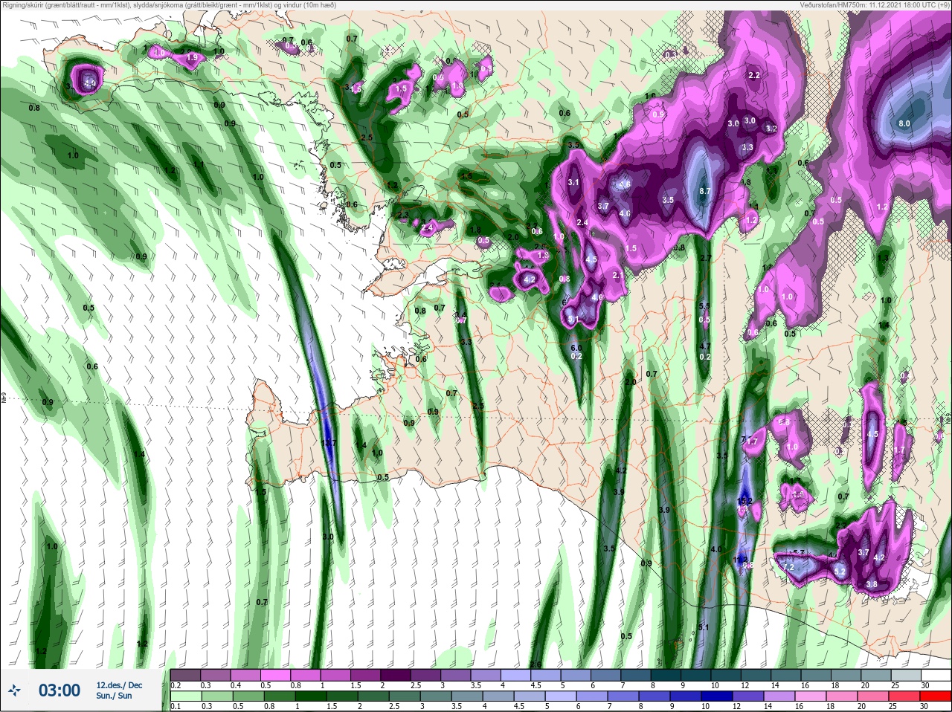Screen dimensions: 952x712
Task: Select the dusty purple 0.2 snow legend swatch
Action: pos(185,675)
